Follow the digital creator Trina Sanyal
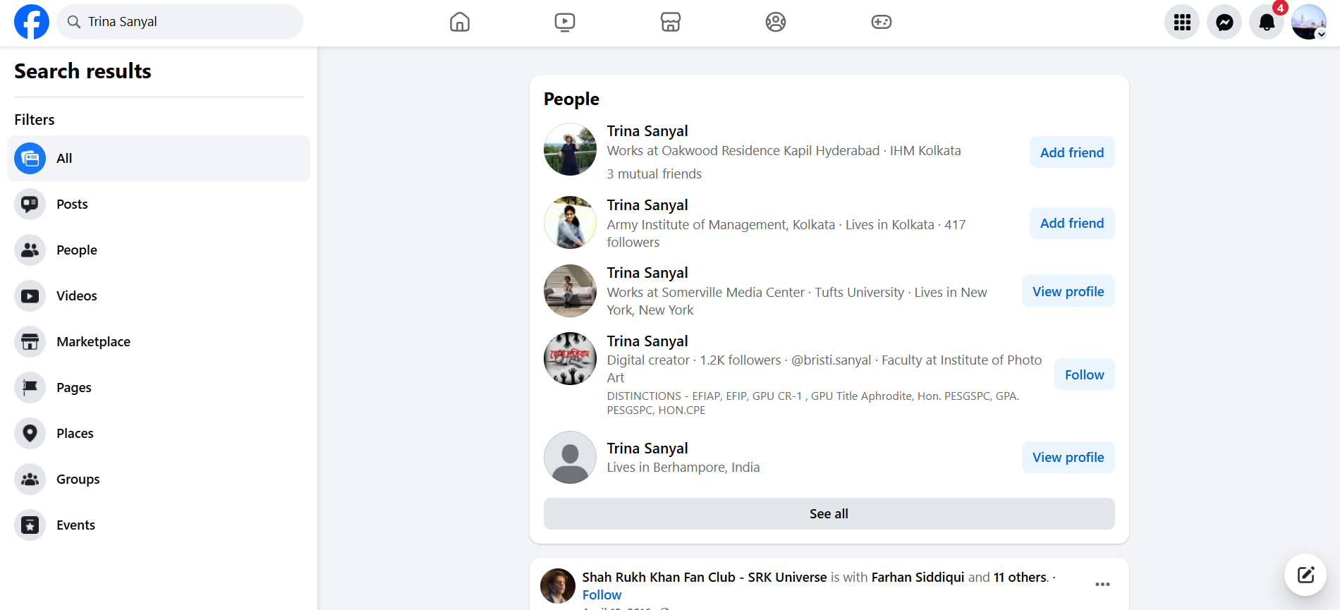This screenshot has width=1340, height=610. click(1084, 374)
